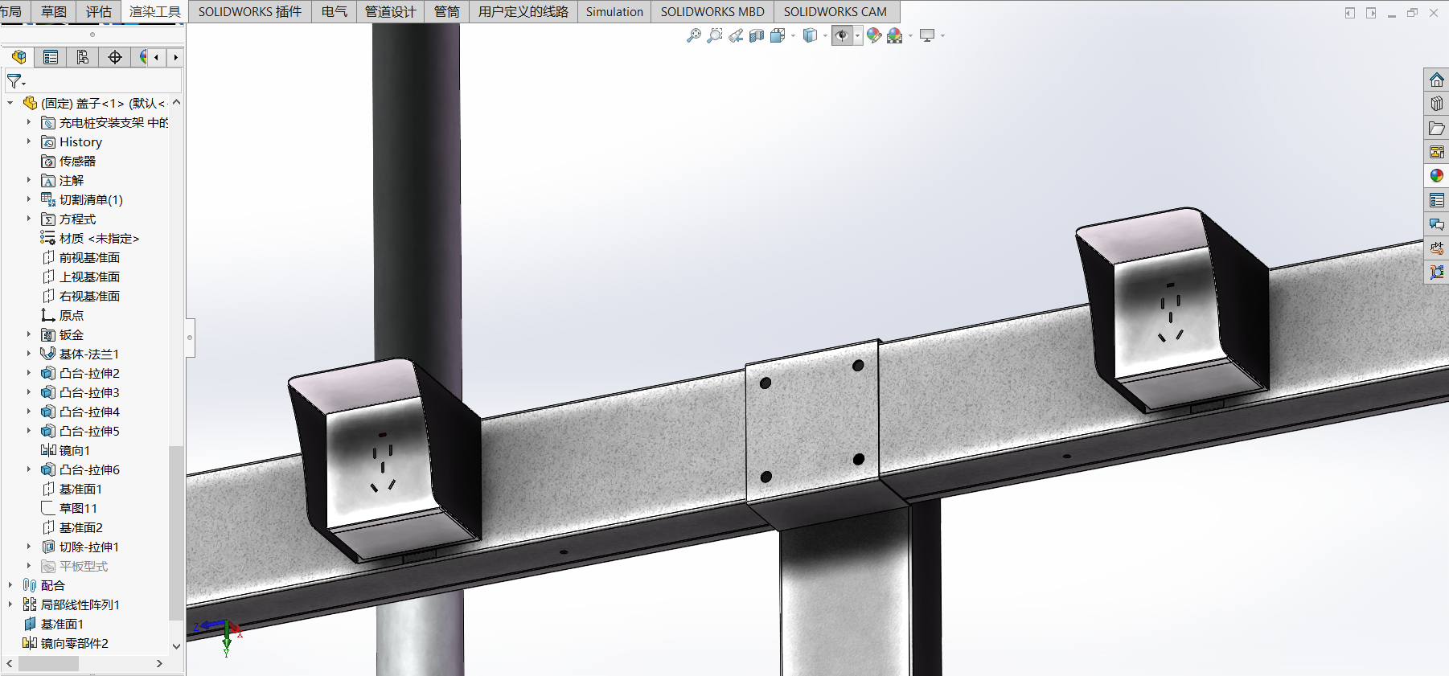The width and height of the screenshot is (1449, 676).
Task: Open the SOLIDWORKS Forum chat bubbles icon
Action: click(x=1437, y=224)
